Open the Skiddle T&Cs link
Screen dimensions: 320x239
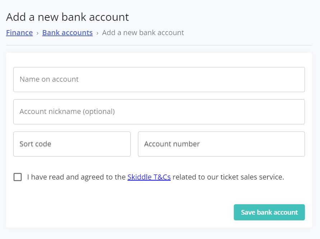point(149,177)
